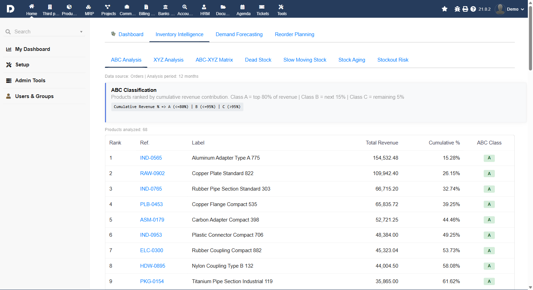The height and width of the screenshot is (290, 533).
Task: Click the help question mark icon
Action: point(473,9)
